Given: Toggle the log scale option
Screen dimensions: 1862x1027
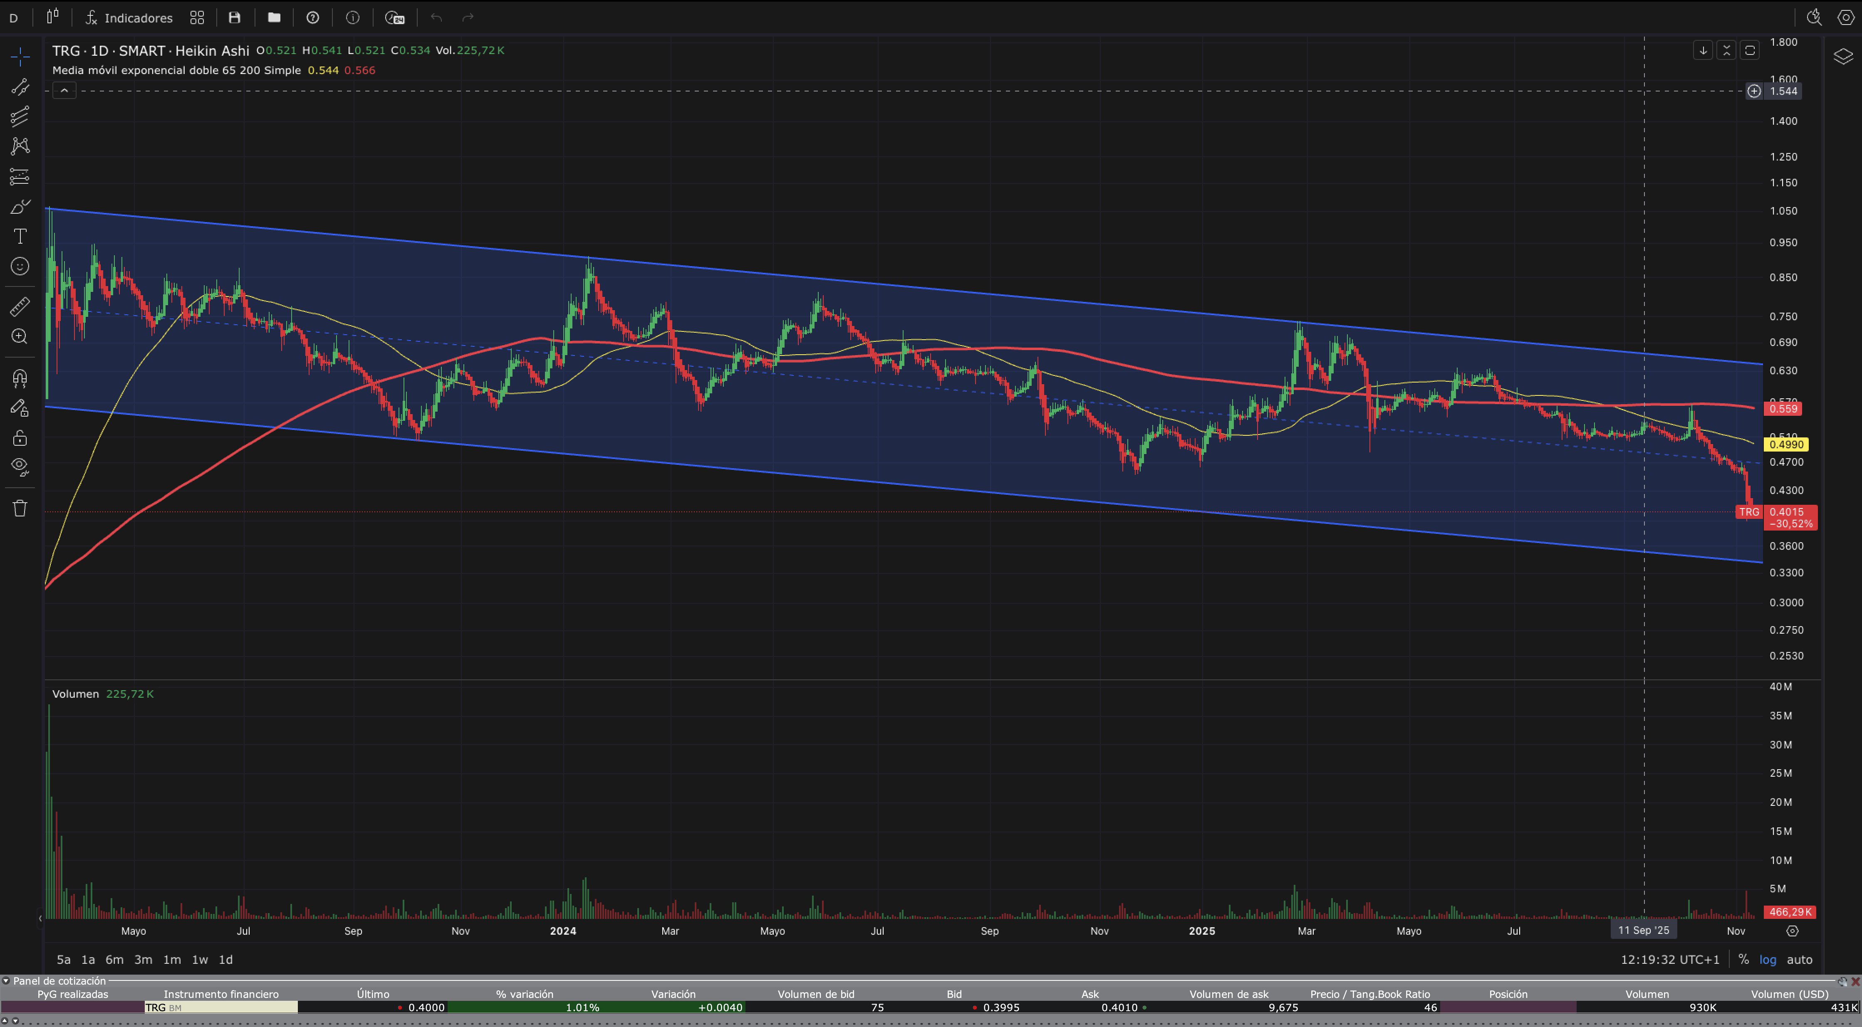Looking at the screenshot, I should (1767, 959).
